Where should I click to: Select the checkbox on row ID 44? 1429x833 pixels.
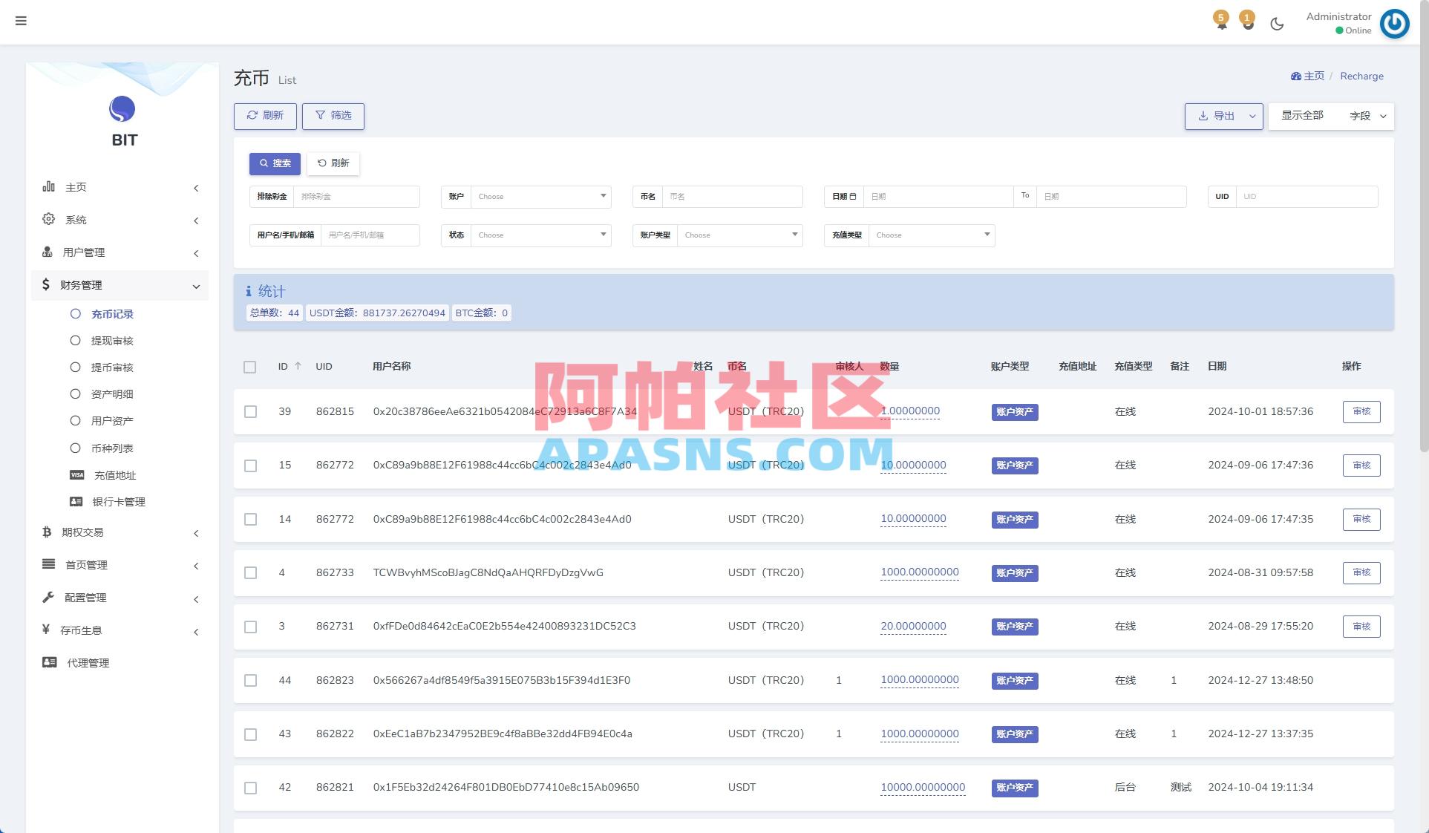[250, 680]
